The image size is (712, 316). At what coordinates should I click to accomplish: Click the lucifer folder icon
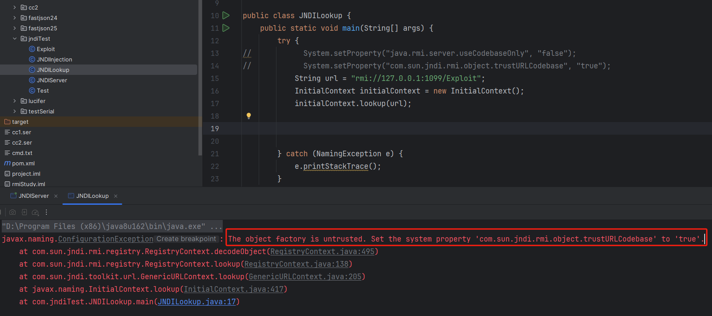(24, 101)
